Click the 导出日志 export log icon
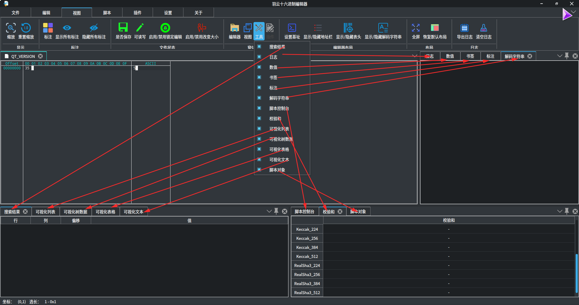Screen dimensions: 579x305 pos(465,28)
